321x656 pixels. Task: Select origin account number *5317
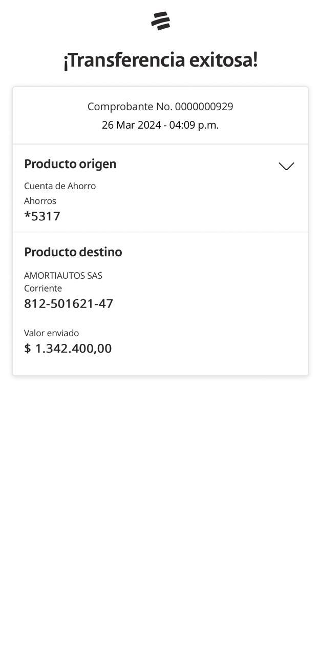[x=42, y=216]
